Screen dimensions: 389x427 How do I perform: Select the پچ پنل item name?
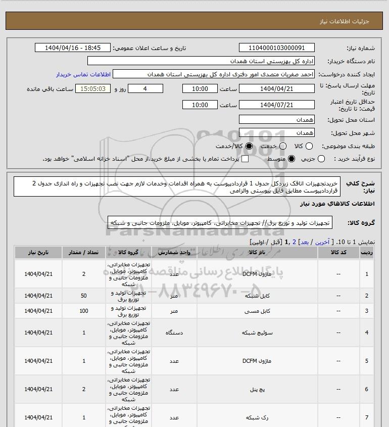(x=257, y=390)
